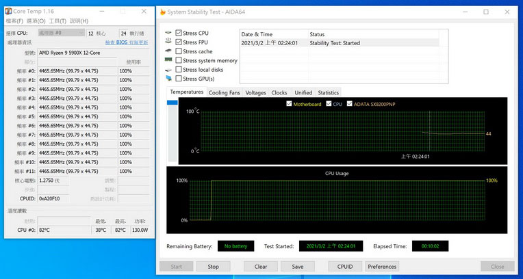This screenshot has width=523, height=279.
Task: Open the processor selection dropdown in Core Temp
Action: pyautogui.click(x=62, y=33)
